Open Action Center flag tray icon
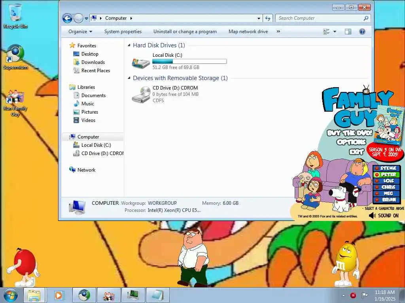This screenshot has height=303, width=405. (365, 295)
